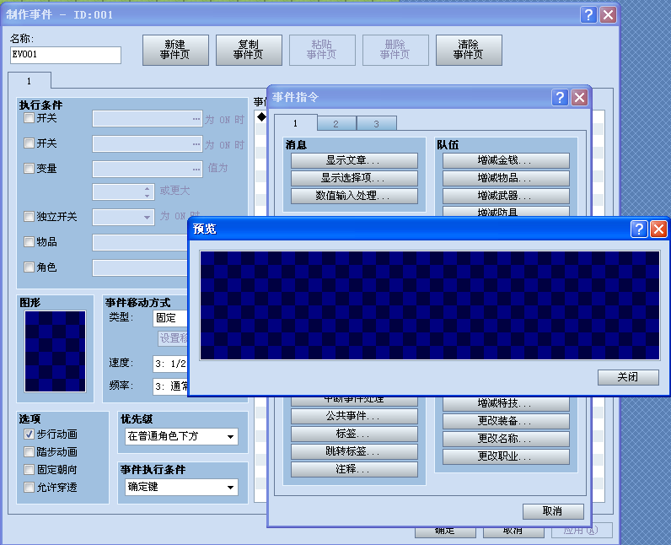
Task: Enable the 物品 condition checkbox
Action: 30,242
